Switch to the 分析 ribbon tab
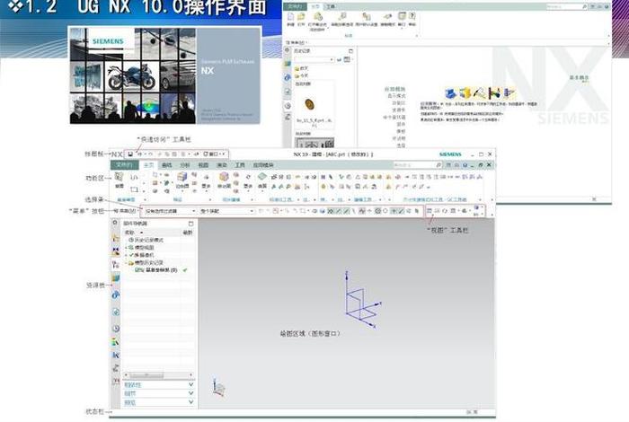 [184, 166]
